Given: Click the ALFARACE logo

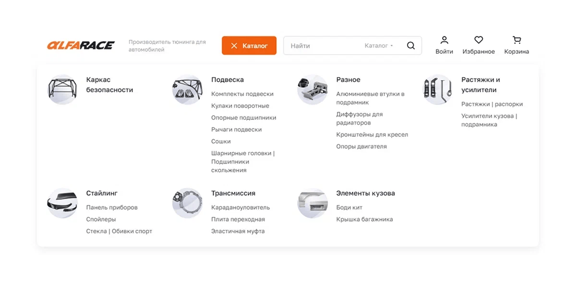Looking at the screenshot, I should (x=81, y=46).
